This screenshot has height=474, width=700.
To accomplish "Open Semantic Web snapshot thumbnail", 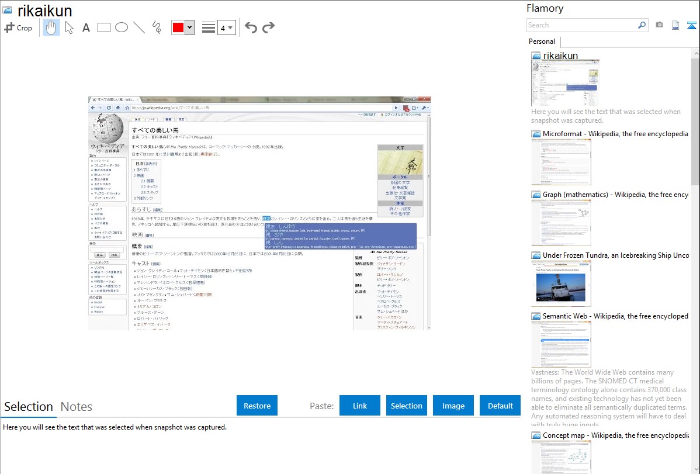I will (561, 344).
